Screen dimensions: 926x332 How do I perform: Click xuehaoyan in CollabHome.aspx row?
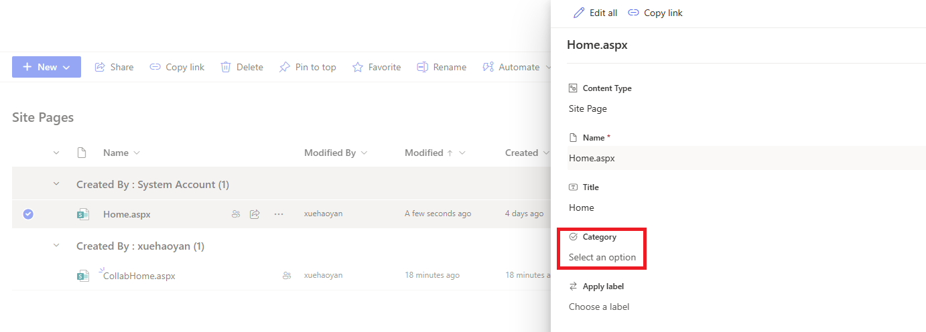(324, 275)
